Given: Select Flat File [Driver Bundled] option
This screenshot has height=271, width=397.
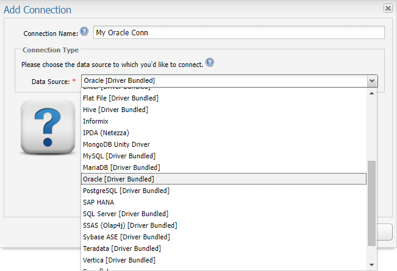Looking at the screenshot, I should pyautogui.click(x=121, y=98).
